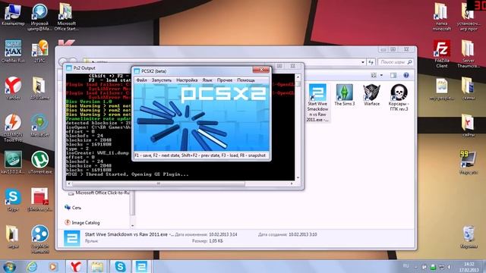Click the LogMeIn Hamachi desktop icon

39,240
